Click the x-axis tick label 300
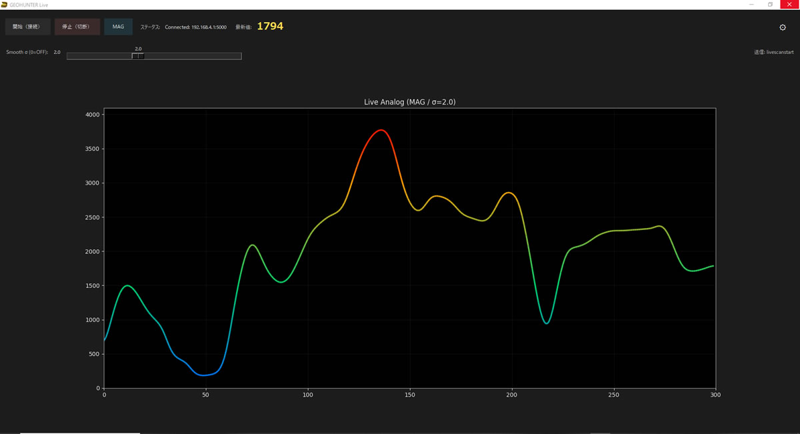The image size is (800, 434). click(715, 395)
